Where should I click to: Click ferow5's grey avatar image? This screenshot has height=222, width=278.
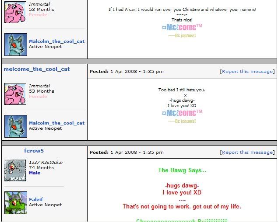point(16,170)
